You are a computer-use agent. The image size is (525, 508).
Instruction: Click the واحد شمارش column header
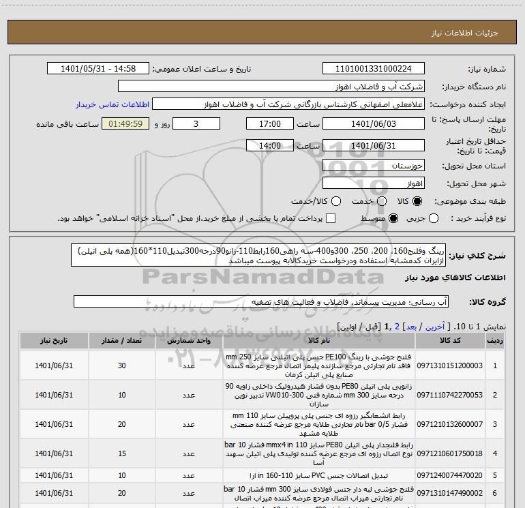(x=189, y=340)
